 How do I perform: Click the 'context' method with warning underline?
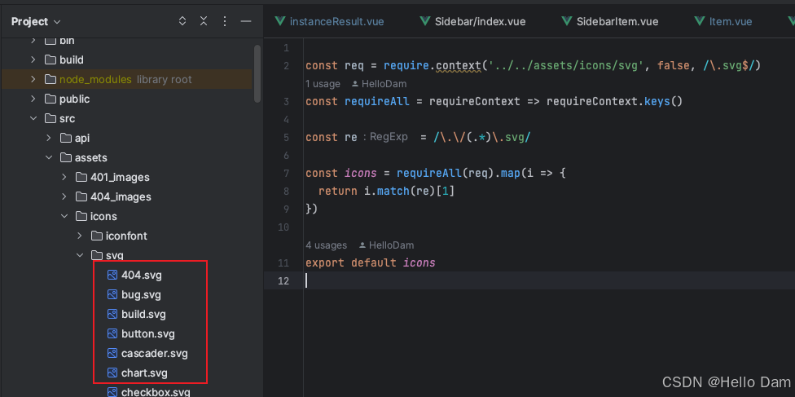click(x=458, y=66)
